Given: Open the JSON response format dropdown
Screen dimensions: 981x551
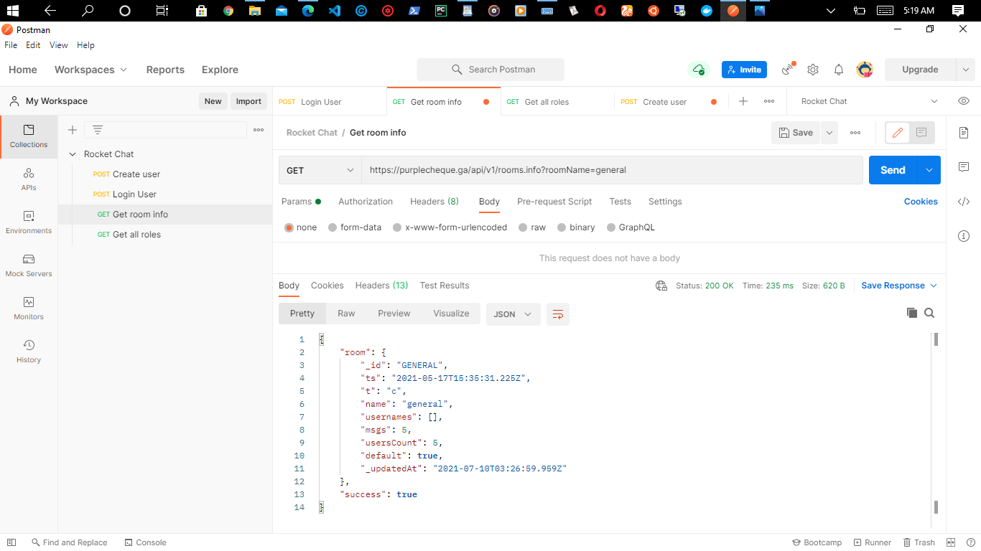Looking at the screenshot, I should [513, 314].
